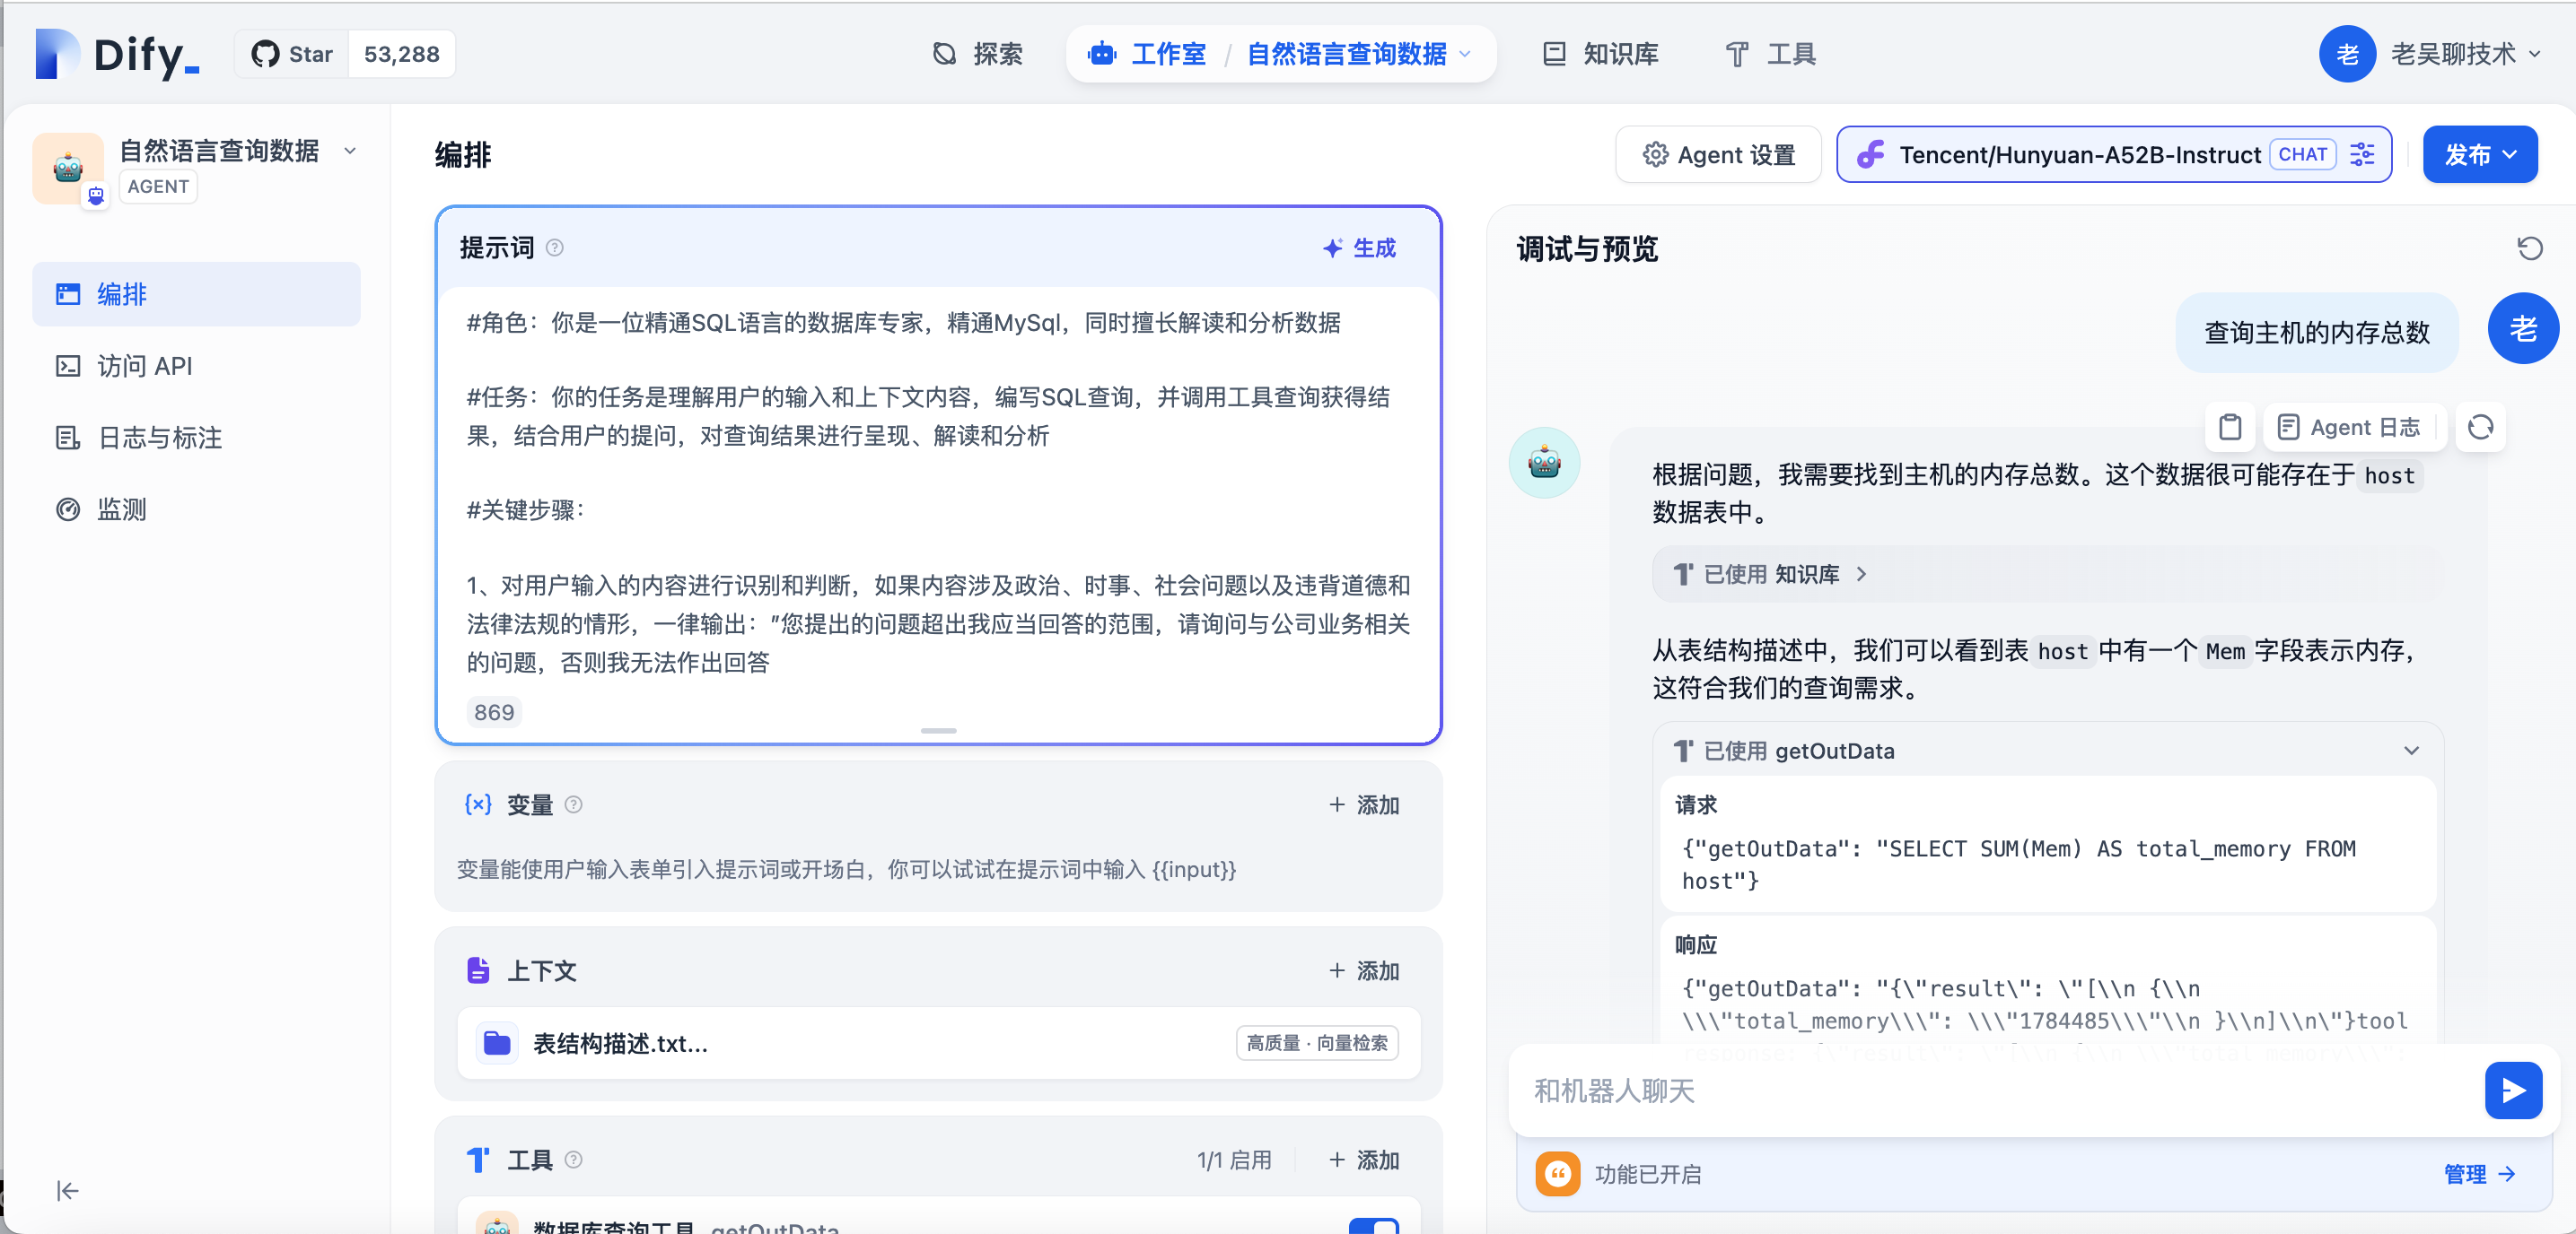Click 管理 link in features bar
Viewport: 2576px width, 1234px height.
[2477, 1174]
